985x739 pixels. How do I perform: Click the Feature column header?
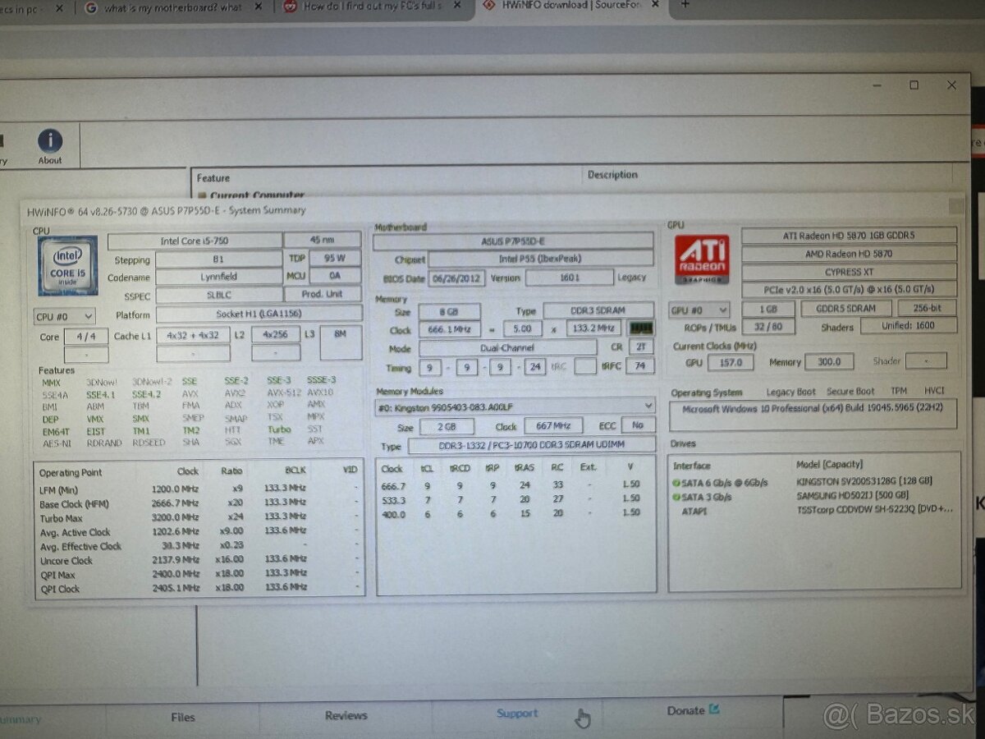coord(214,178)
